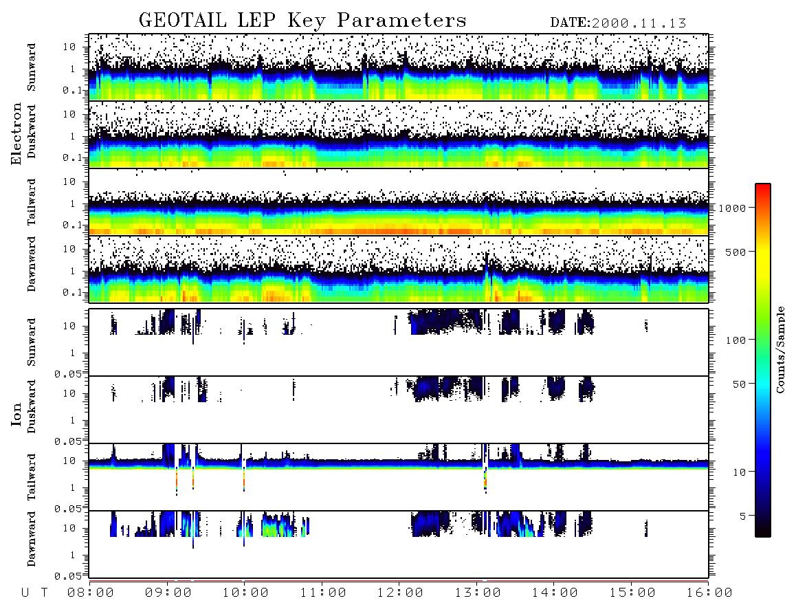Click the 50 colorbar tick label
785x605 pixels.
click(739, 384)
